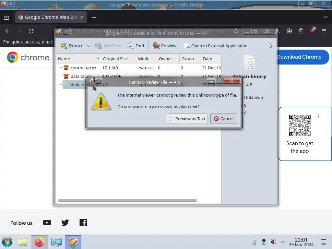Select the control.tar.xz archive entry
The width and height of the screenshot is (332, 249).
pyautogui.click(x=83, y=68)
